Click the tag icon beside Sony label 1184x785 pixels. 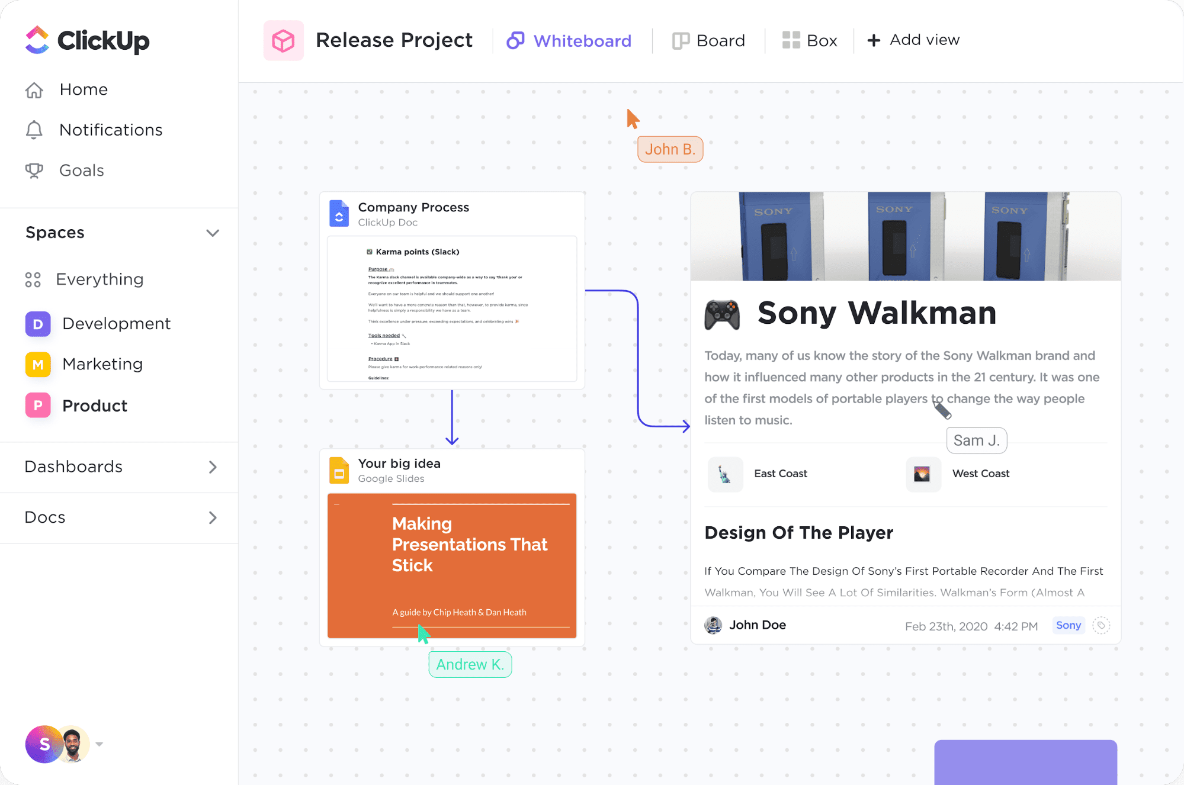(x=1101, y=625)
